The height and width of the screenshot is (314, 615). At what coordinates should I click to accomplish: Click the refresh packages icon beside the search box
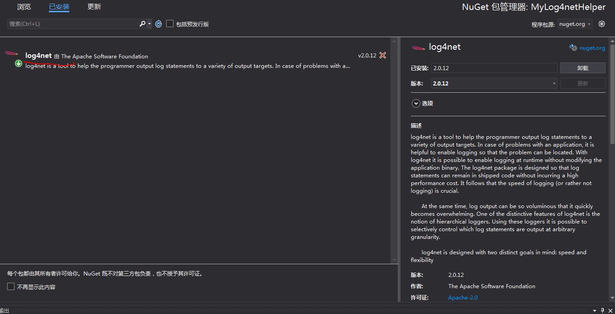[158, 24]
